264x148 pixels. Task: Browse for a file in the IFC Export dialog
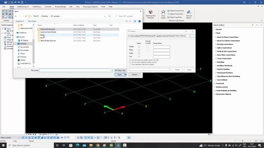tap(192, 36)
